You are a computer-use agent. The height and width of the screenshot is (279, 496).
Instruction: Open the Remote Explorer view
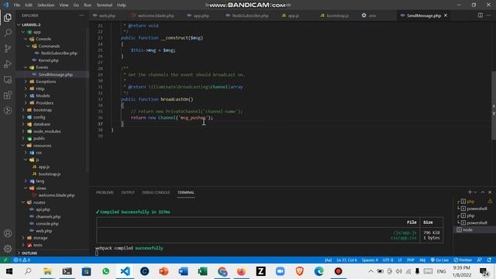(8, 80)
